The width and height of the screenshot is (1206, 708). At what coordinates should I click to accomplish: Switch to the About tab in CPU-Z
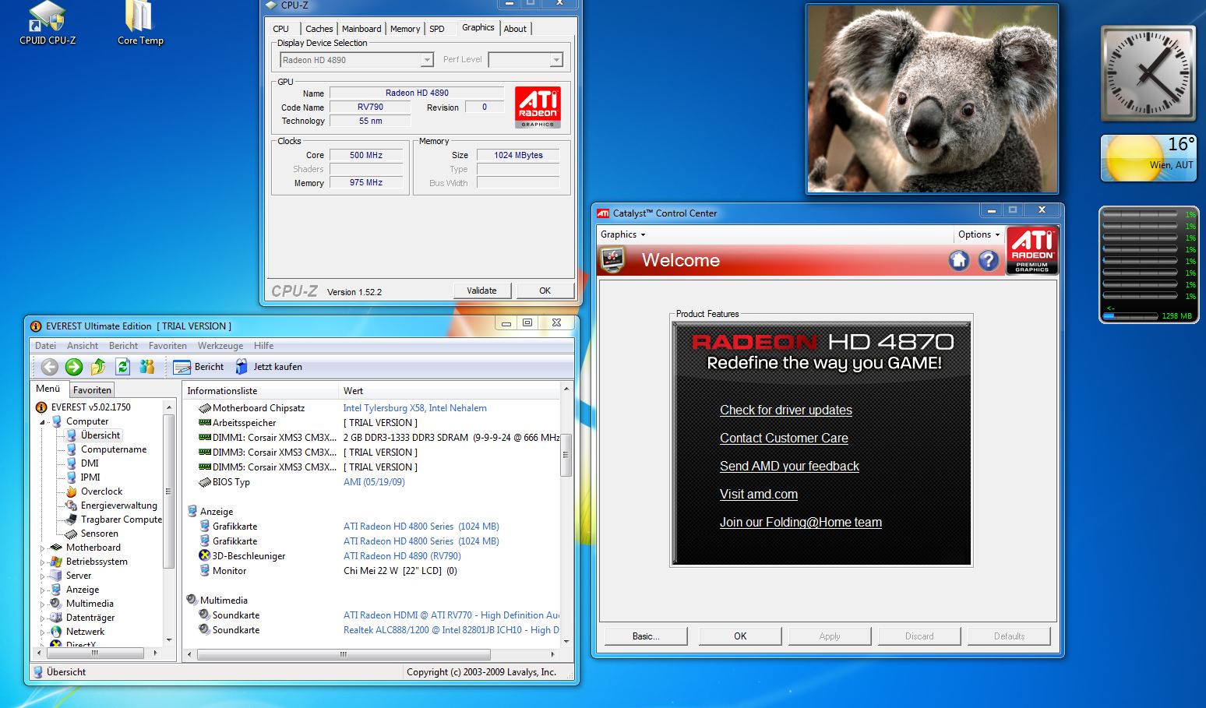point(515,29)
